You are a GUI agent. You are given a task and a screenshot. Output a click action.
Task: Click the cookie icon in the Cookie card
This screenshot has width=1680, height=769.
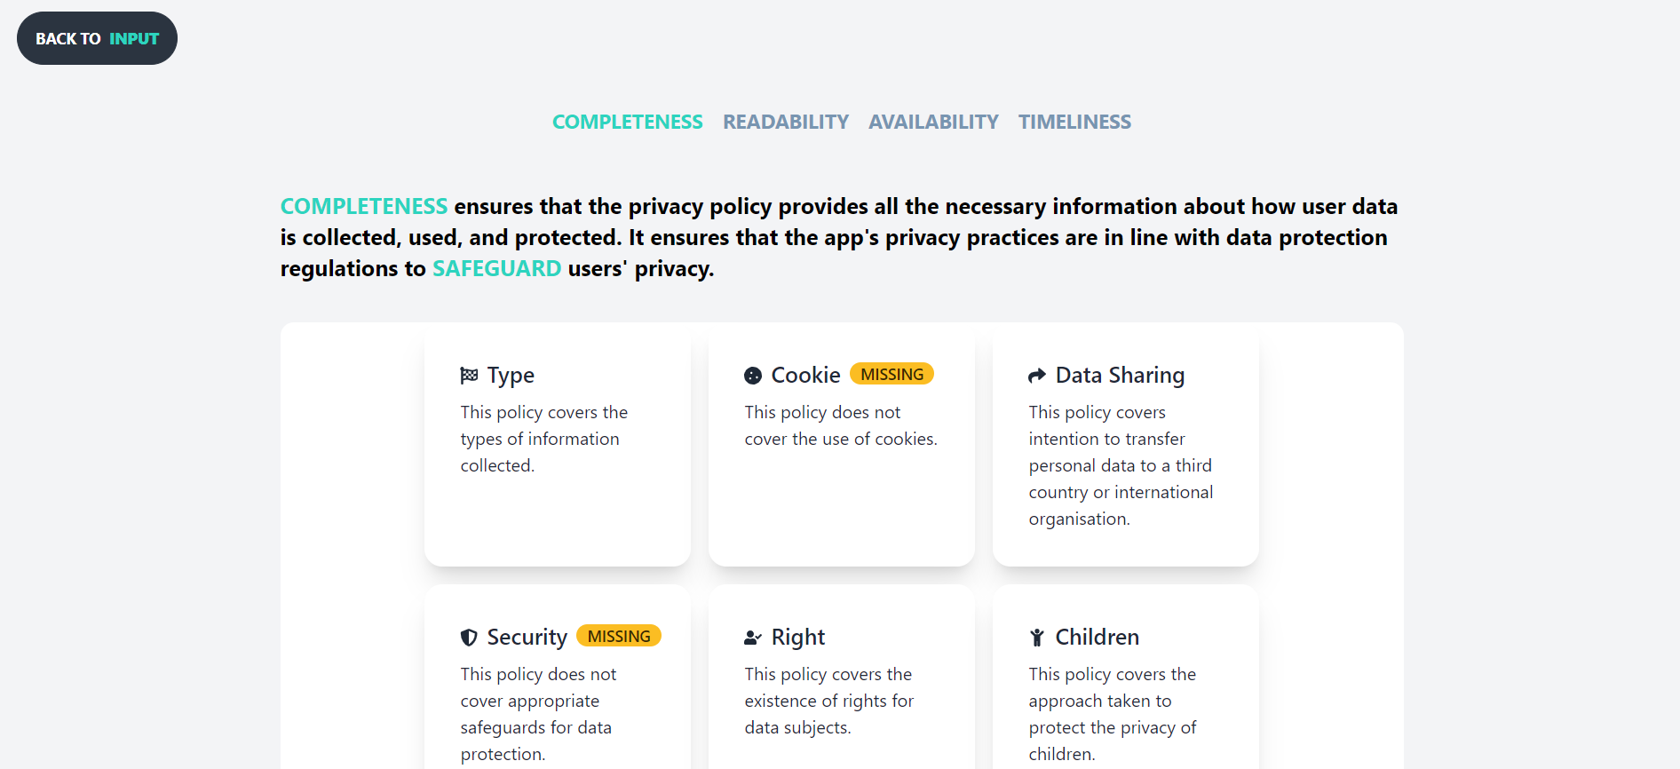pyautogui.click(x=753, y=376)
